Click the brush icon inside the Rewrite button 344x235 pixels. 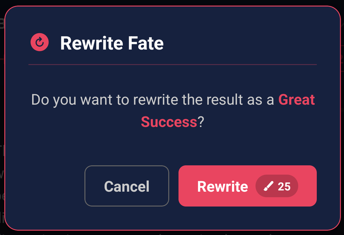(x=269, y=186)
